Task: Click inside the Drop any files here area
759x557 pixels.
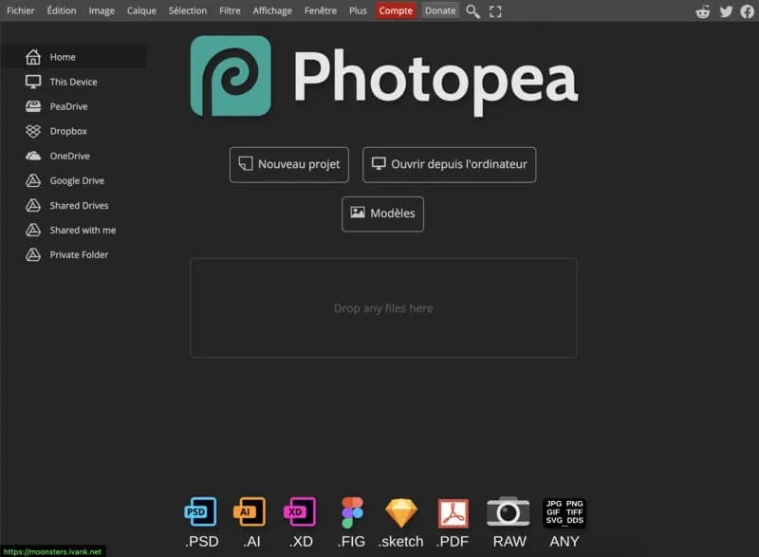Action: pos(382,307)
